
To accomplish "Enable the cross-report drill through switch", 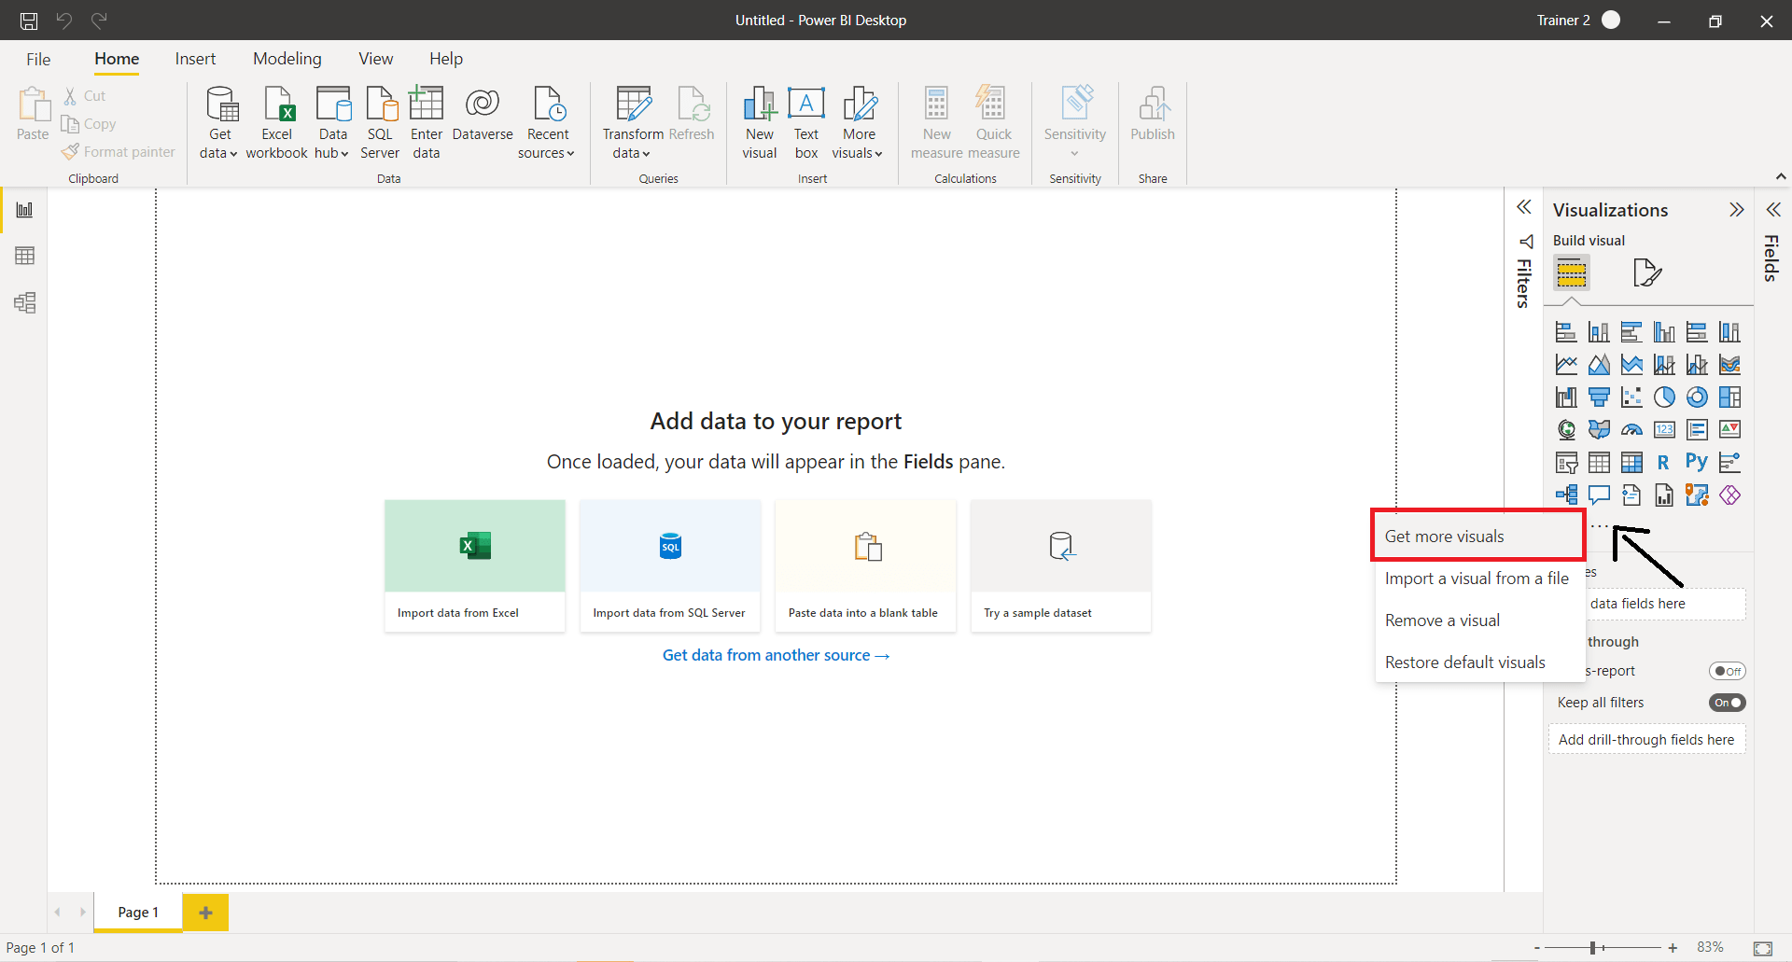I will tap(1728, 670).
